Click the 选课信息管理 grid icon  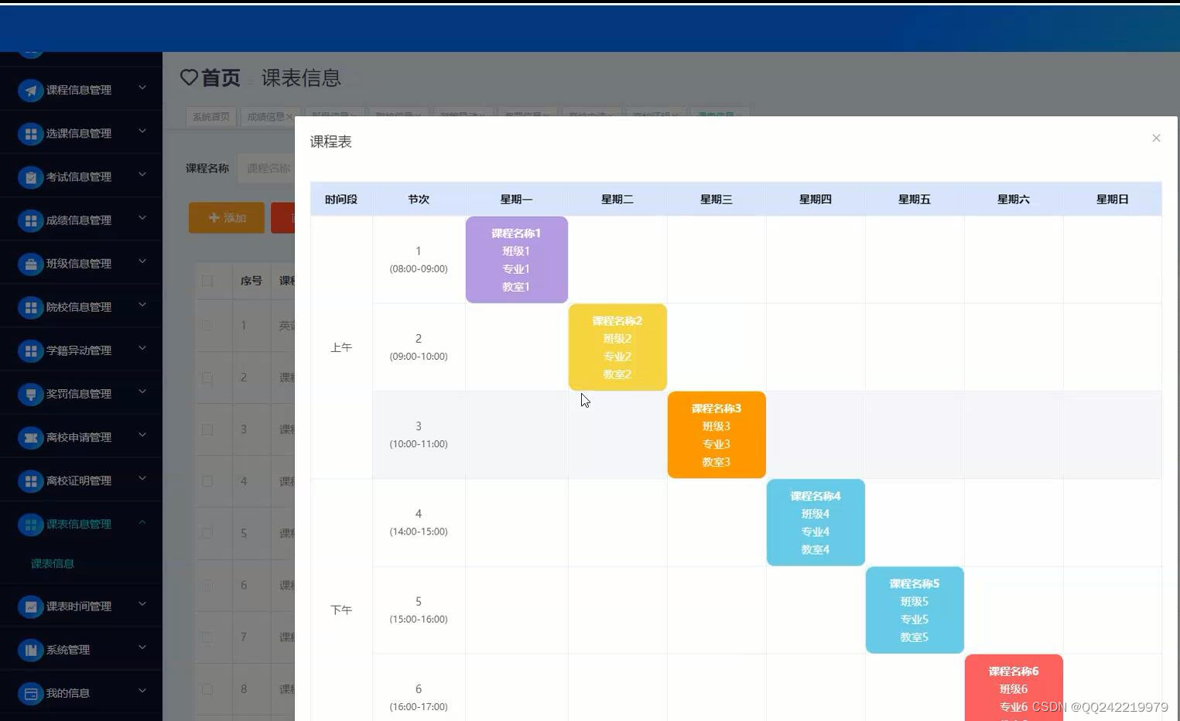coord(30,133)
